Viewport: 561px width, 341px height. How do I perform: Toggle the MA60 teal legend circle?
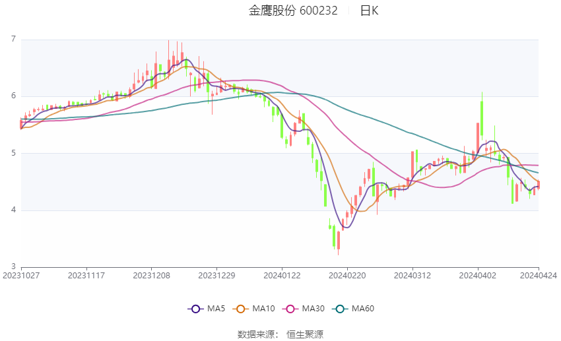click(340, 309)
